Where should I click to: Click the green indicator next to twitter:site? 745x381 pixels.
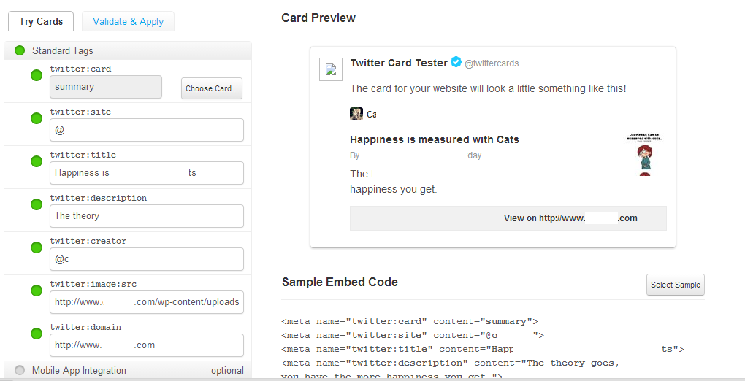37,118
